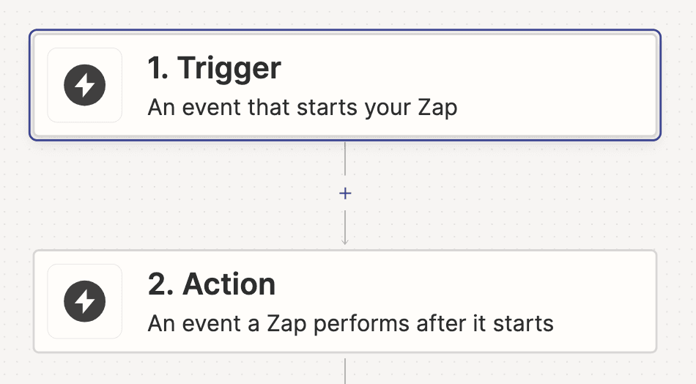696x384 pixels.
Task: Click the Action step lightning bolt icon
Action: click(84, 301)
